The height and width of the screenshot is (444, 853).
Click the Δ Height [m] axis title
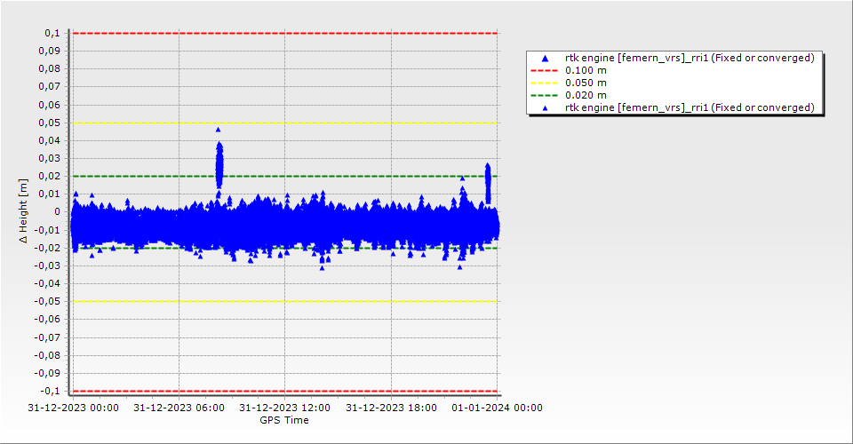(24, 211)
